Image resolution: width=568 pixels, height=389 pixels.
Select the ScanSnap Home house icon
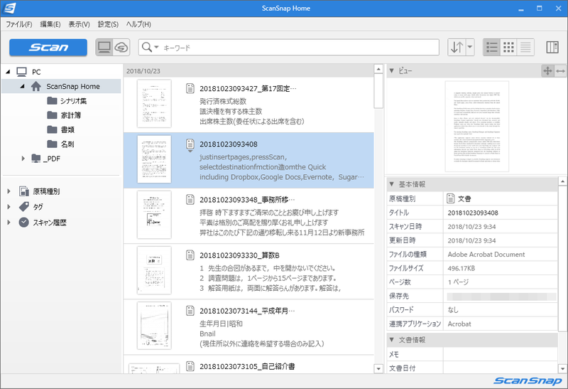pyautogui.click(x=36, y=86)
